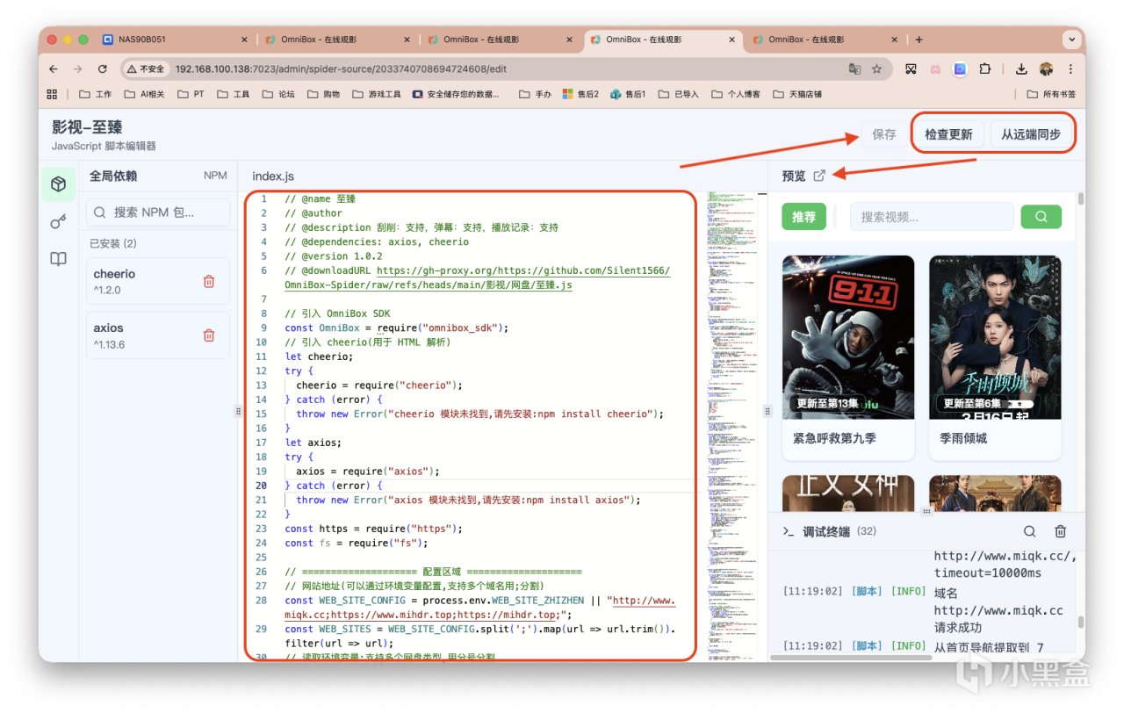Delete the cheerio package
Screen dimensions: 1124x713
click(x=209, y=282)
